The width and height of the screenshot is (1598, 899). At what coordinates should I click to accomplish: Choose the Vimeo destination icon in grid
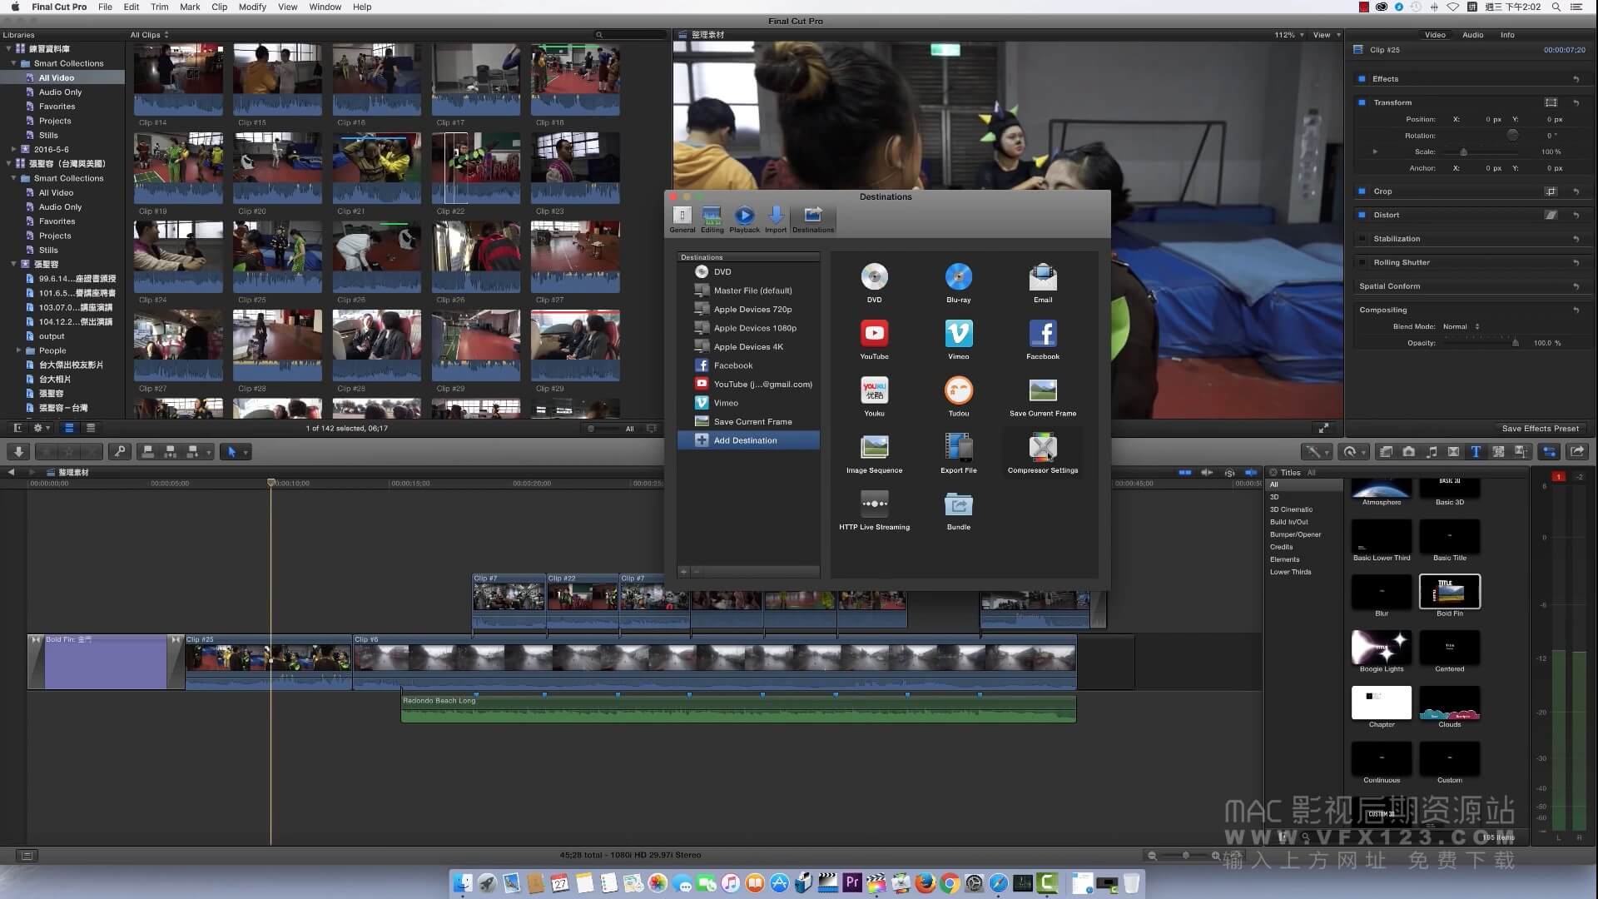pos(958,334)
